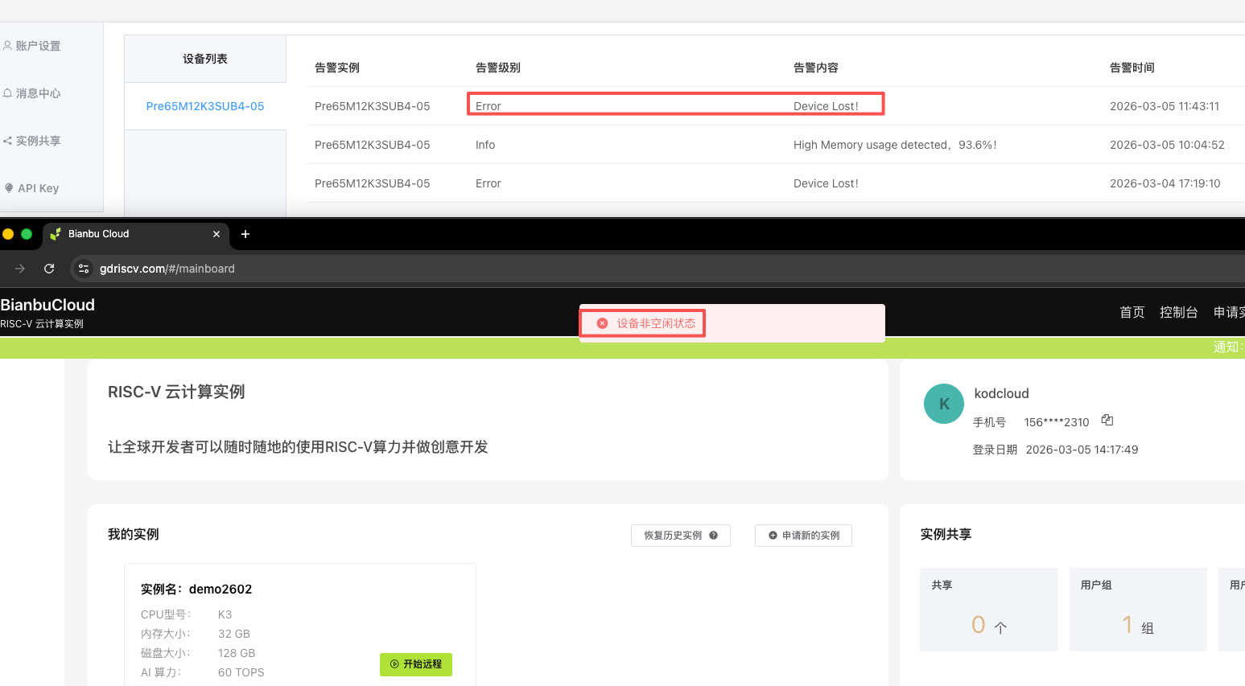The width and height of the screenshot is (1245, 686).
Task: Close the Bianbu Cloud browser tab
Action: [x=216, y=234]
